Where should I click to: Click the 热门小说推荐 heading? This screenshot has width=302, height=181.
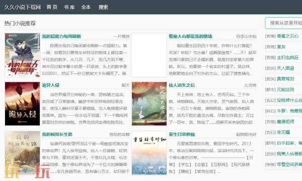tap(20, 24)
